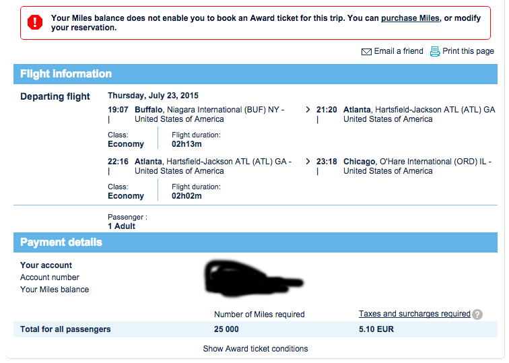
Task: Show Award ticket conditions
Action: (255, 349)
